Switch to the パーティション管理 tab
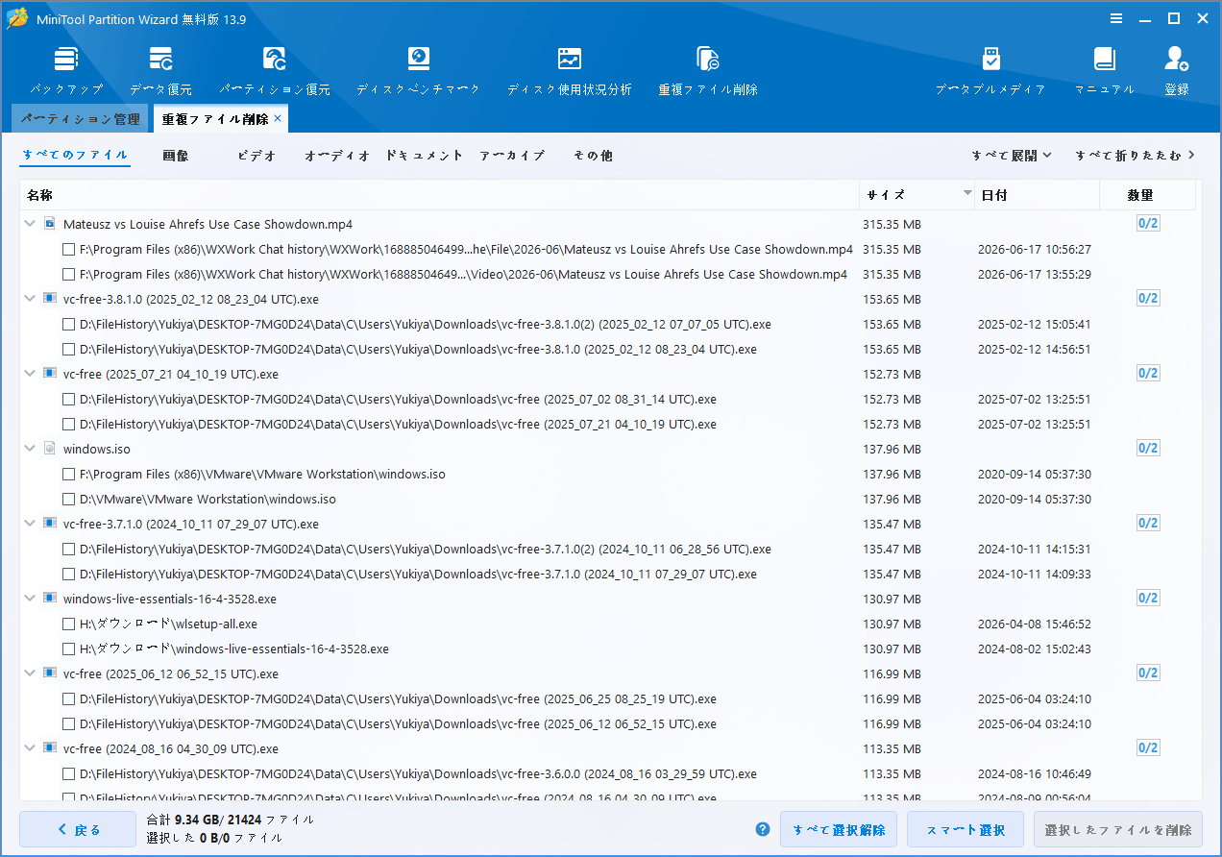Image resolution: width=1222 pixels, height=857 pixels. (81, 119)
